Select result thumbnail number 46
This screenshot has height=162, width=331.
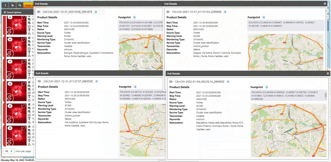click(x=16, y=46)
